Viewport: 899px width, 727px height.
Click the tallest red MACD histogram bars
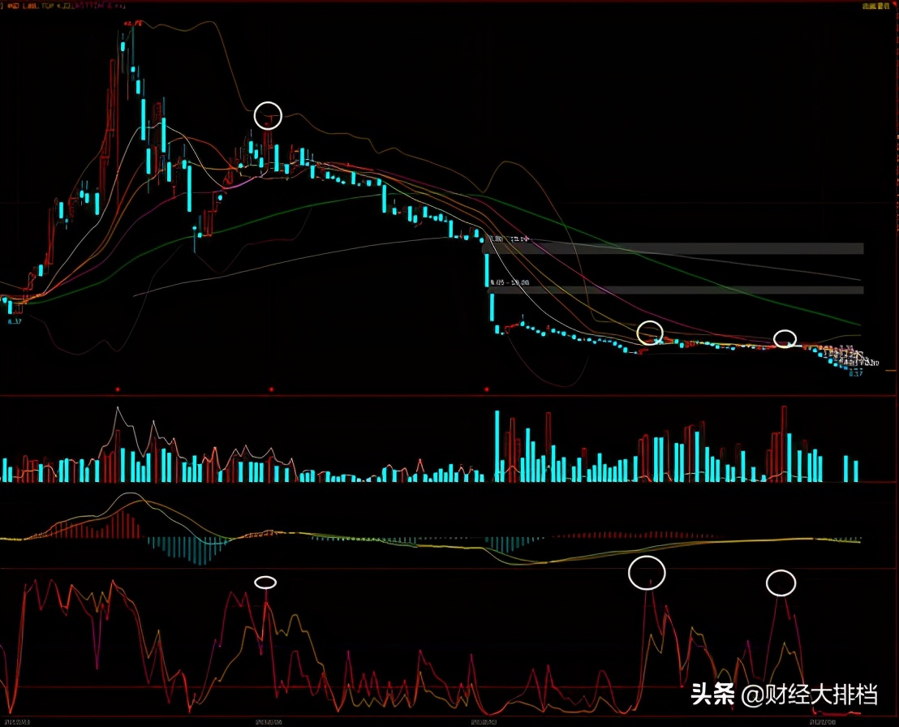coord(123,524)
